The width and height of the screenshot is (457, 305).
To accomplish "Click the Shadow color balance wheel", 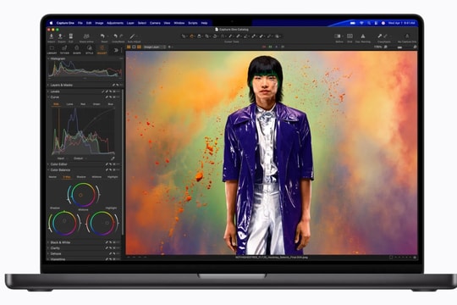I will [x=64, y=223].
